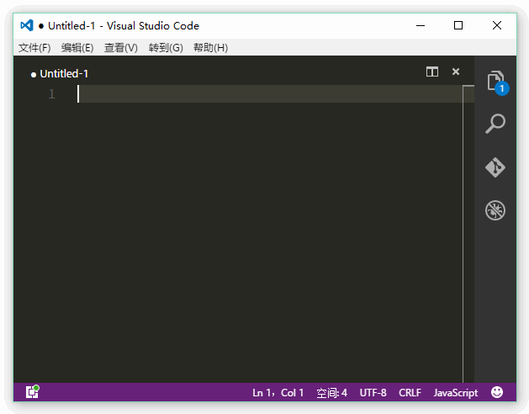
Task: Open the 帮助(H) menu
Action: [x=210, y=48]
